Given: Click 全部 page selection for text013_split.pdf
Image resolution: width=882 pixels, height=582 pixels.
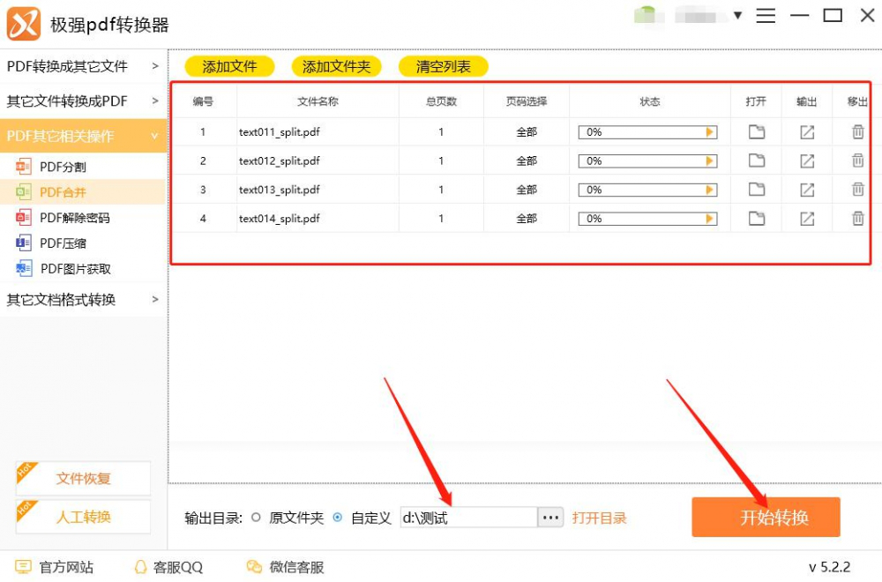Looking at the screenshot, I should [x=527, y=190].
